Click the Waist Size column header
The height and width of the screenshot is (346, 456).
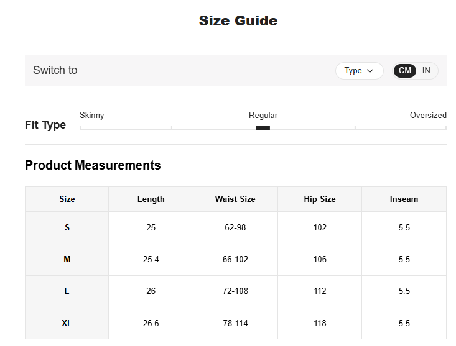[x=235, y=199]
